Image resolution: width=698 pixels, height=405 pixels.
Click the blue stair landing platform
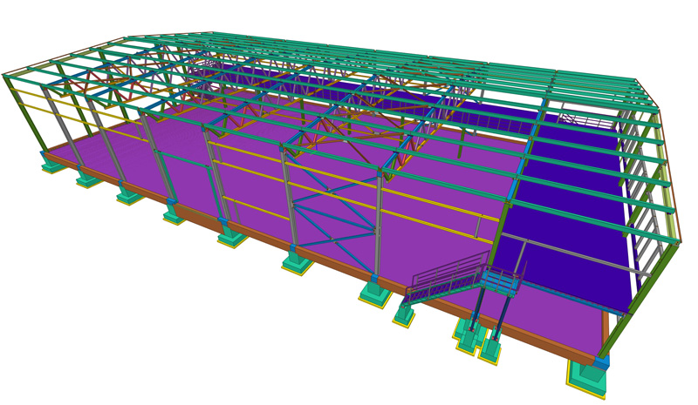coord(500,282)
